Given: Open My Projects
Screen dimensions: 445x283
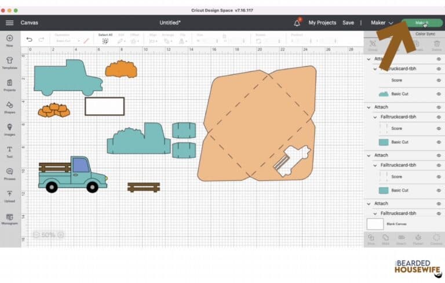Looking at the screenshot, I should point(322,23).
